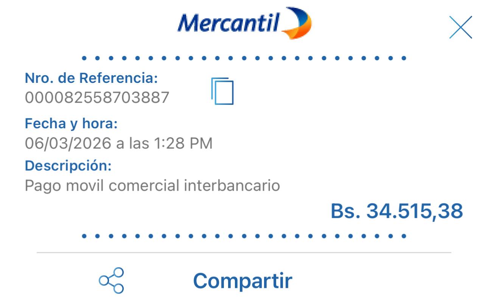The height and width of the screenshot is (308, 488).
Task: Click the Nro. de Referencia label
Action: (91, 78)
